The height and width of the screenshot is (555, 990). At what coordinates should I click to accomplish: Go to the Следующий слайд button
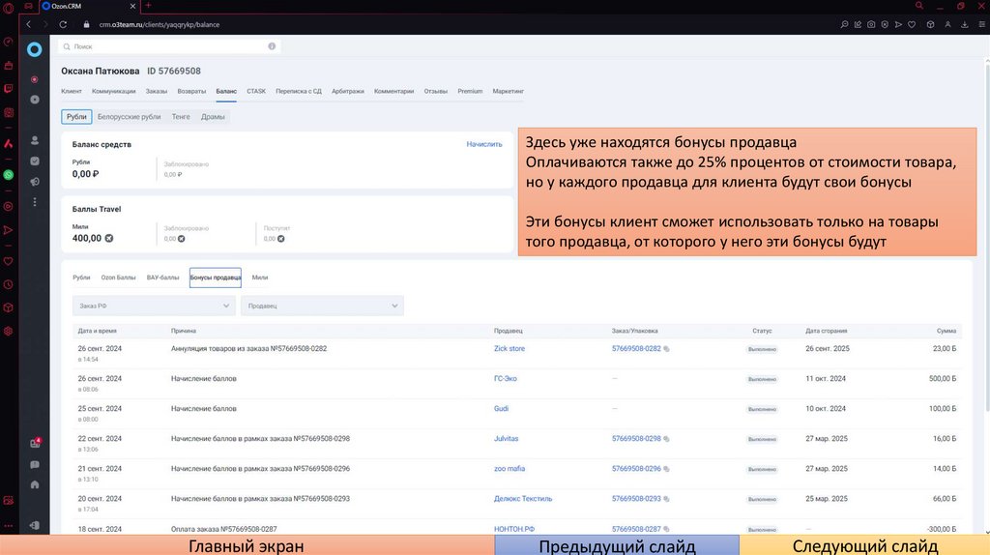(x=864, y=545)
